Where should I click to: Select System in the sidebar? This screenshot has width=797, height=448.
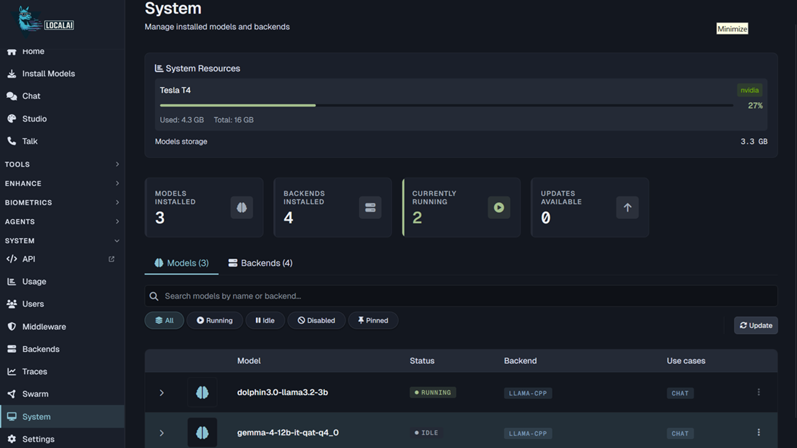click(x=62, y=417)
